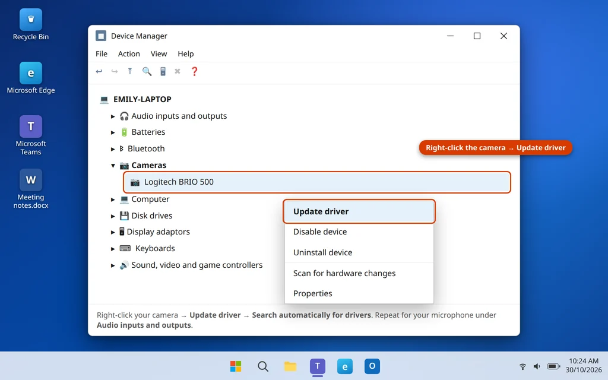
Task: Click the Bluetooth symbol icon
Action: (x=121, y=148)
